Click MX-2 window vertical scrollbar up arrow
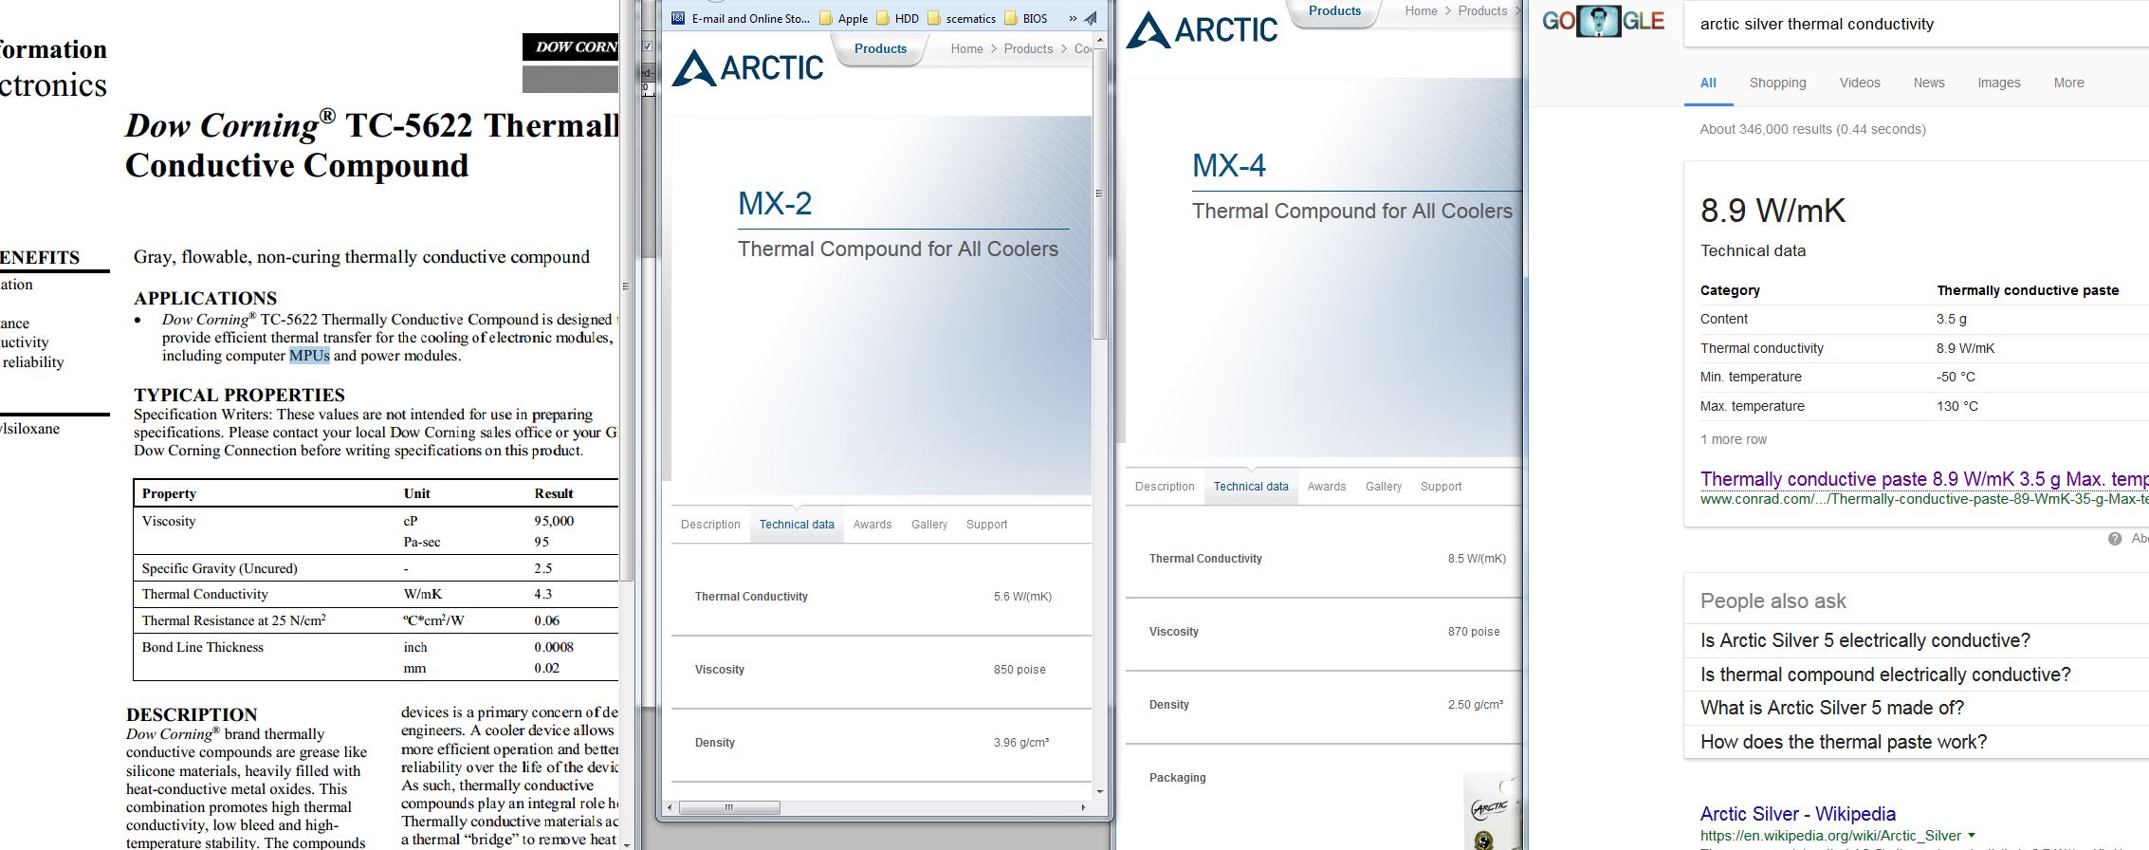 [1100, 41]
